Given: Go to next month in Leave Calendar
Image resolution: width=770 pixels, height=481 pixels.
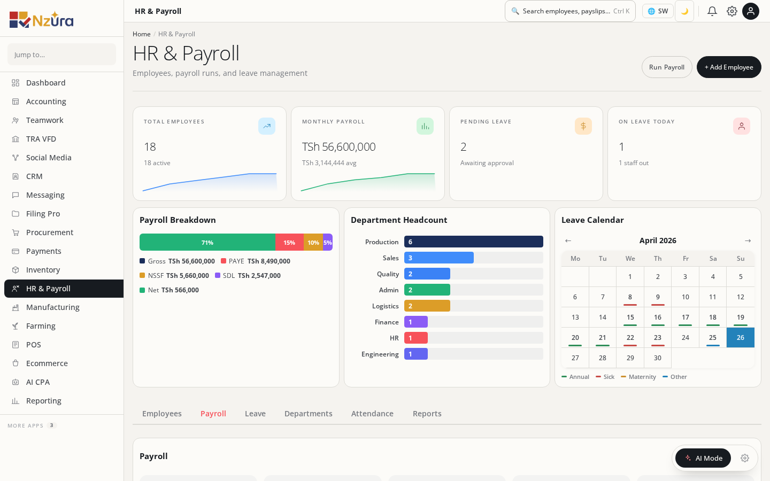Looking at the screenshot, I should click(748, 241).
